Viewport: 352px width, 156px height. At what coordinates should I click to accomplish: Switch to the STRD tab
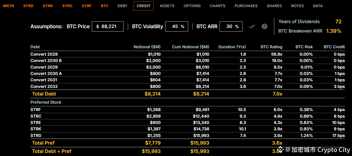[28, 6]
